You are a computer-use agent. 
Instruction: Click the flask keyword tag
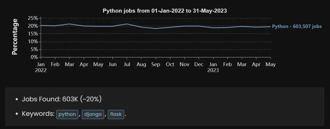[x=116, y=114]
